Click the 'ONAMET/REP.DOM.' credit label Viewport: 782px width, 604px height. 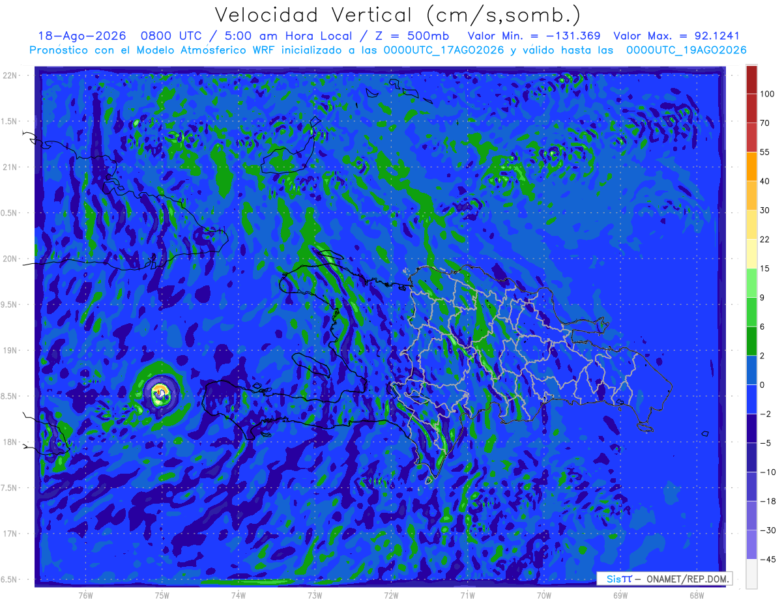pos(688,579)
